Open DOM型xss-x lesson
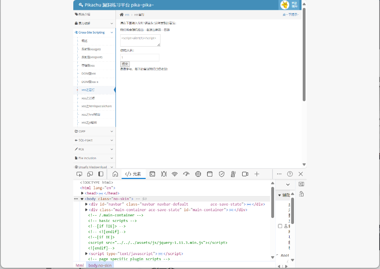This screenshot has height=269, width=380. (90, 82)
